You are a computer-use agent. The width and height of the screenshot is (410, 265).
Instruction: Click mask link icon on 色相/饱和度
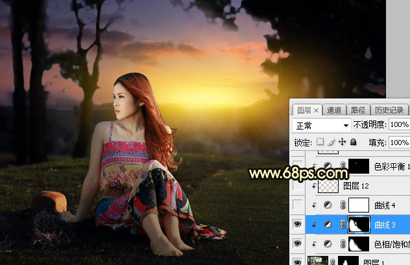coord(343,244)
